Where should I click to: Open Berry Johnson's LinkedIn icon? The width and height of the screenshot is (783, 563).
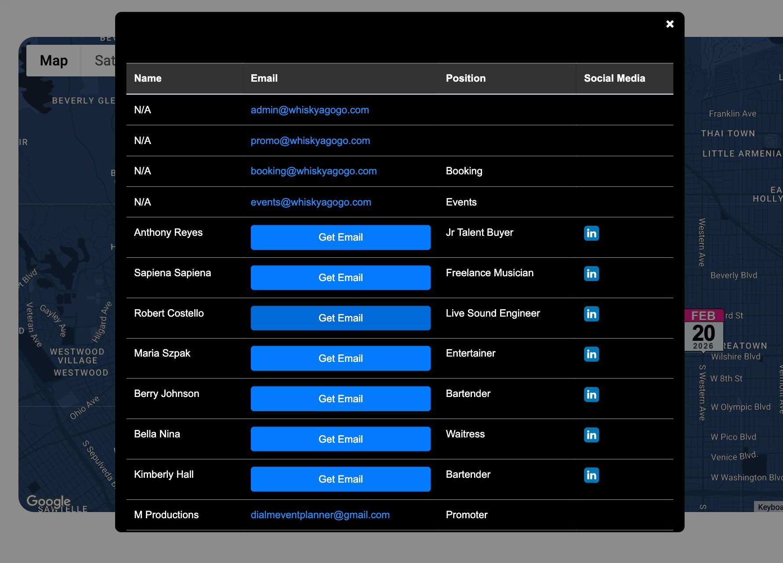pyautogui.click(x=591, y=394)
